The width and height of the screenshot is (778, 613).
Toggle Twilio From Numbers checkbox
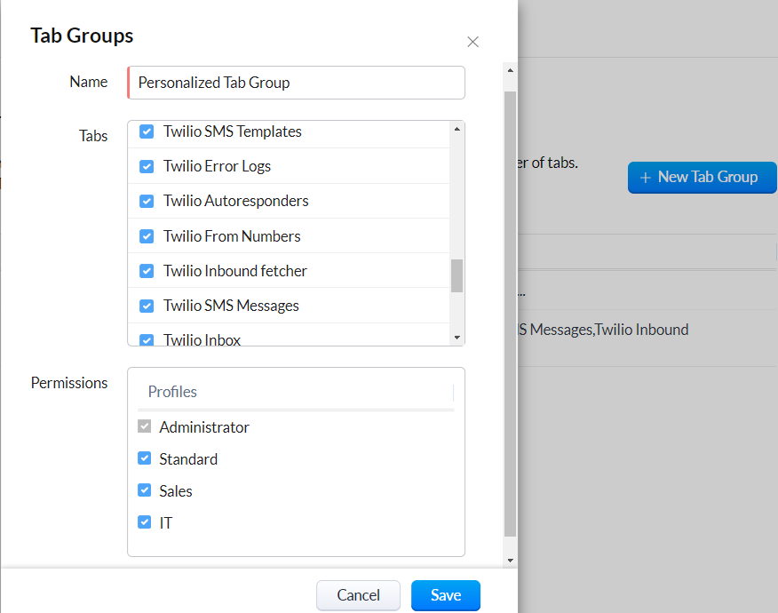[x=147, y=236]
